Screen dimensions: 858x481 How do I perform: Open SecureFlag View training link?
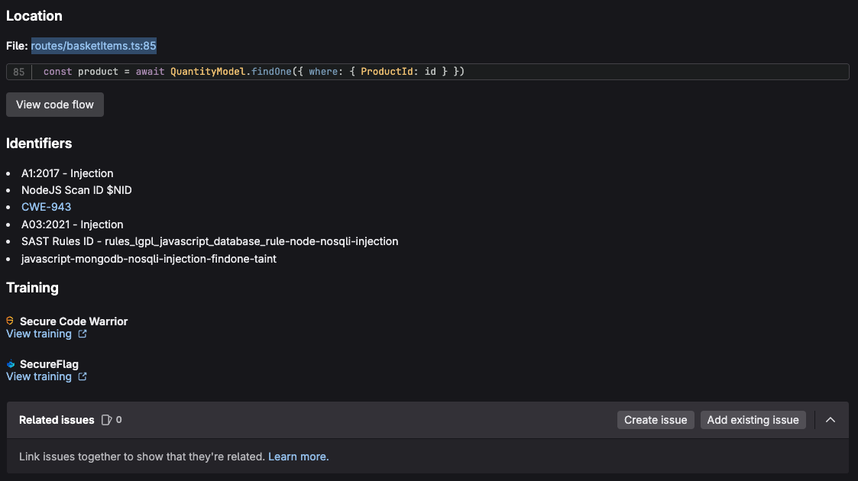pyautogui.click(x=39, y=376)
